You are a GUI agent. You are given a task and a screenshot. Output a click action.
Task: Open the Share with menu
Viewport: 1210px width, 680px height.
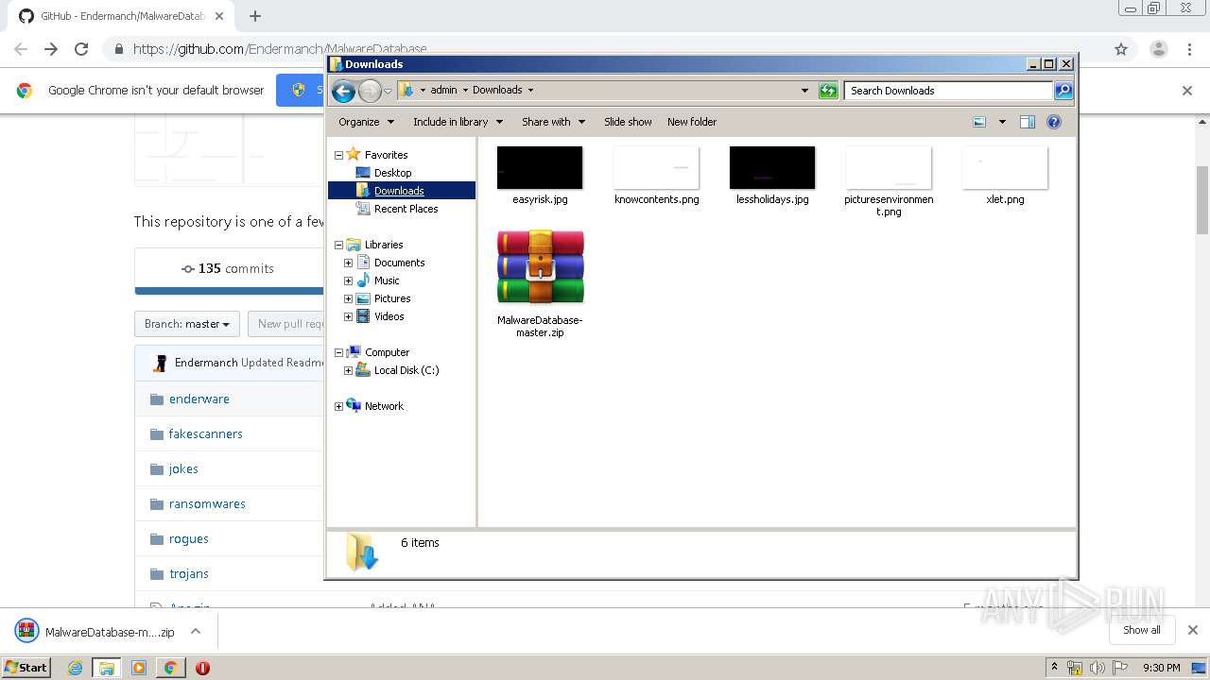pyautogui.click(x=553, y=122)
